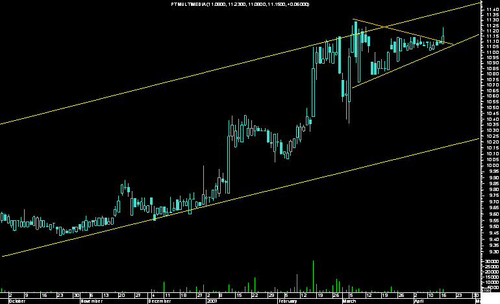500x304 pixels.
Task: Click the 9.50 price axis label
Action: [494, 227]
